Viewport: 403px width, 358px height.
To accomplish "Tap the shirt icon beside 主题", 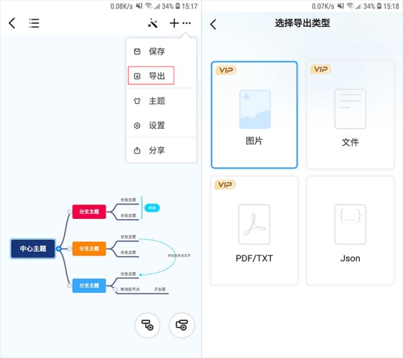I will (x=137, y=101).
